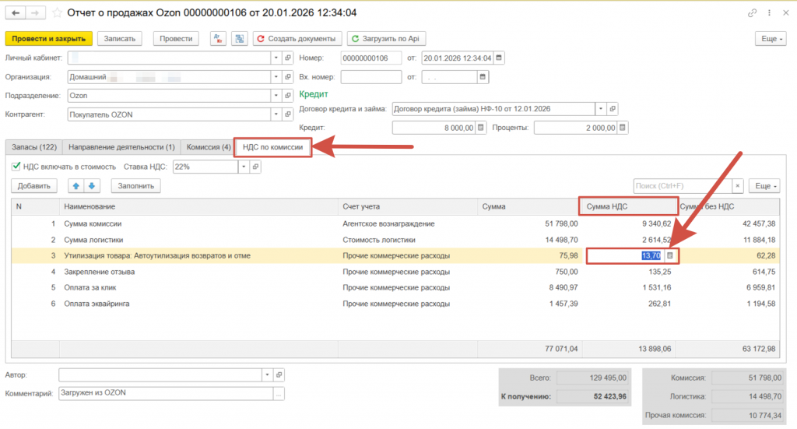This screenshot has height=429, width=797.
Task: Click the back navigation arrow
Action: (16, 13)
